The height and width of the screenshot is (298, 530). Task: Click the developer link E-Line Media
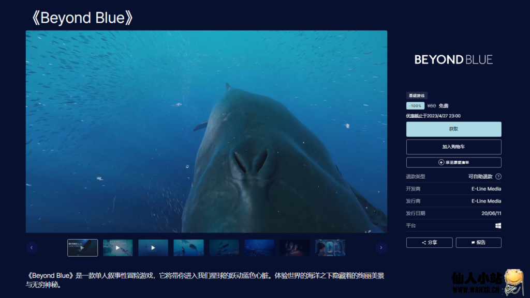click(486, 189)
